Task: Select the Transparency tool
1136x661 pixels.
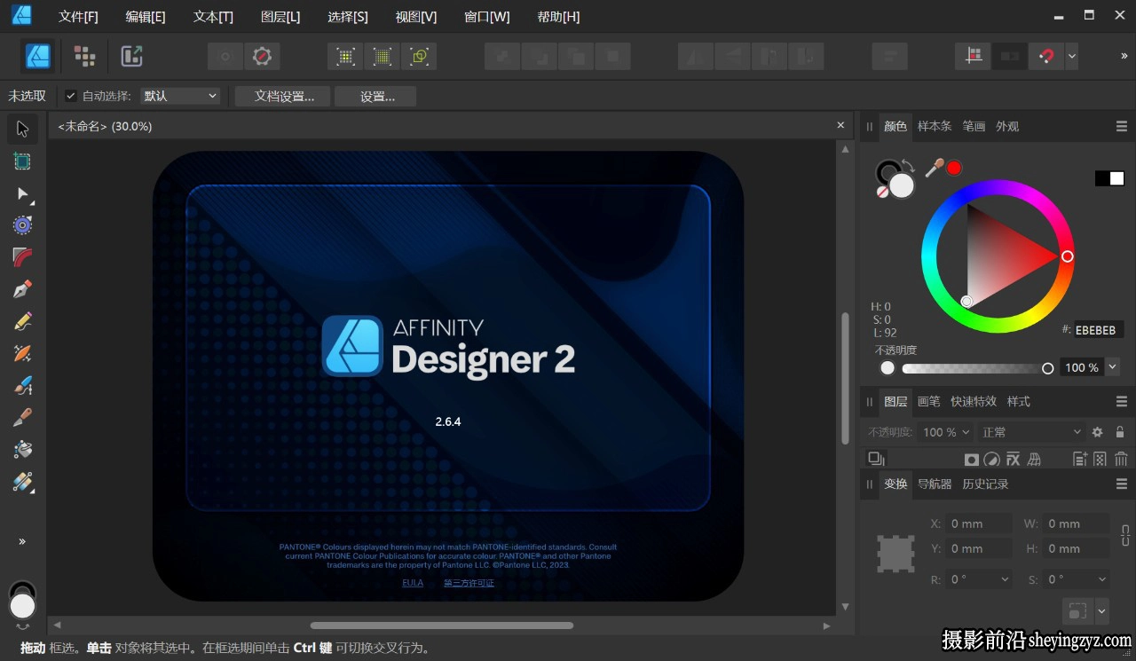Action: click(22, 482)
